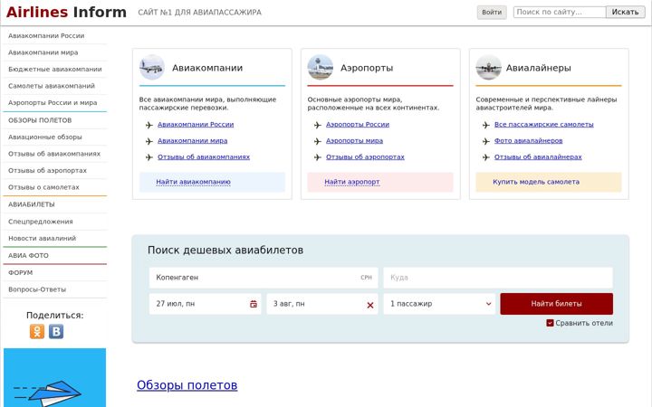Click plane icon beside Все пассажирские самолеты link
Screen dimensions: 652x407
point(486,125)
